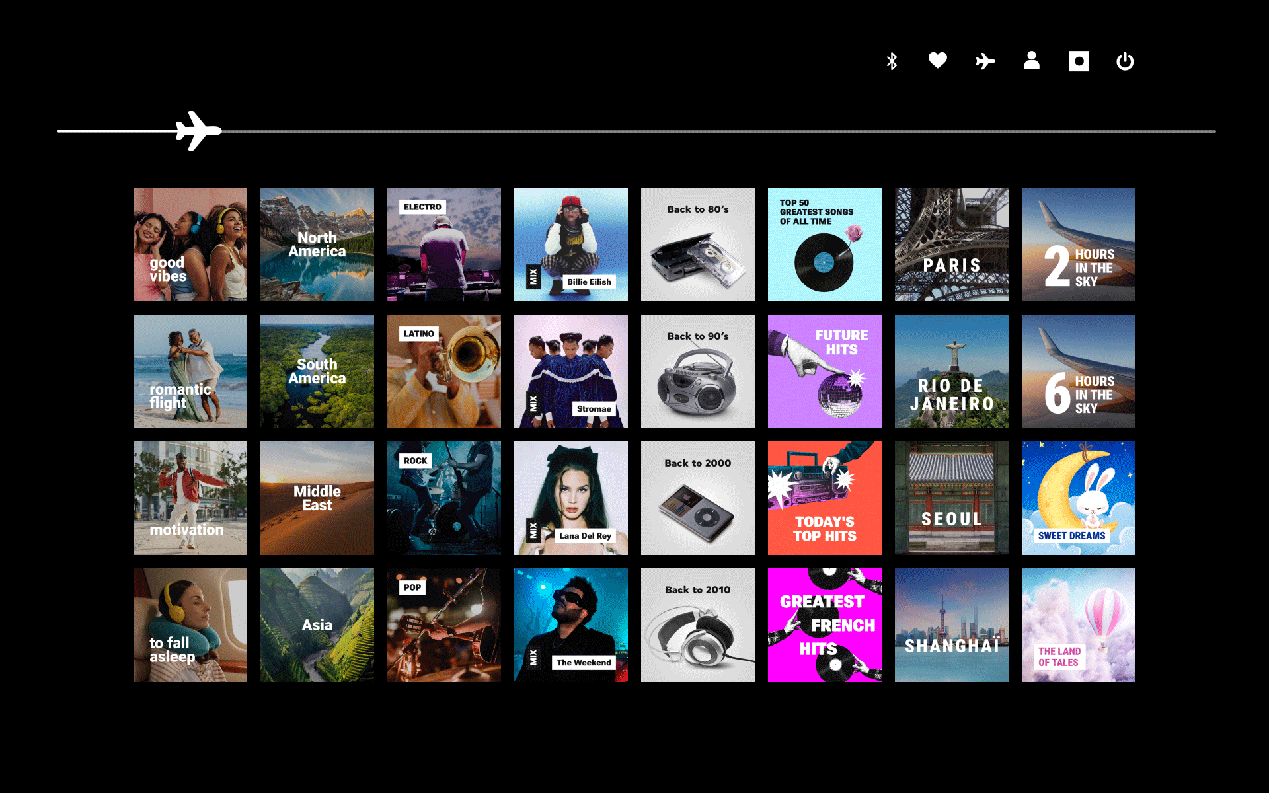Play Top 50 Greatest Songs playlist
This screenshot has width=1269, height=793.
(x=825, y=245)
